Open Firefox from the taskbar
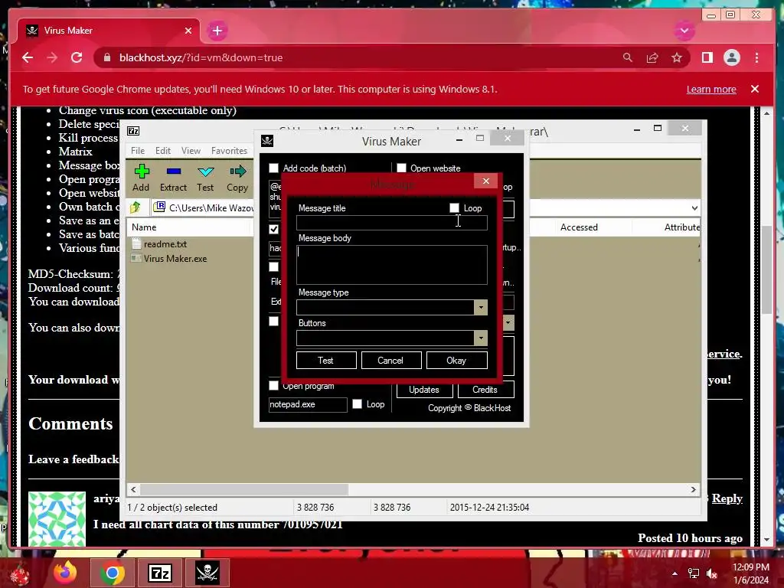This screenshot has width=784, height=588. coord(65,573)
